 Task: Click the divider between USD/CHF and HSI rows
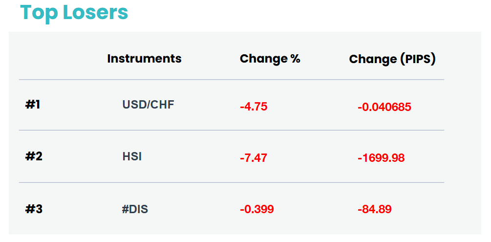tap(232, 130)
